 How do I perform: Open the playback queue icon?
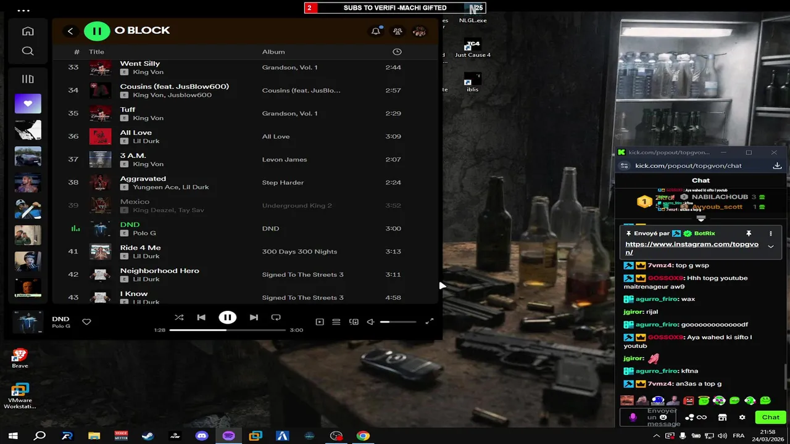click(336, 322)
